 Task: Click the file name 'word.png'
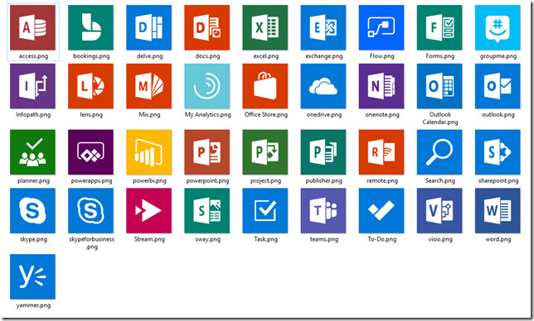pos(498,239)
